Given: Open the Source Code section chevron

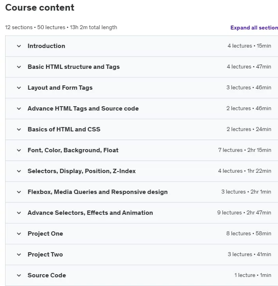Looking at the screenshot, I should [19, 275].
